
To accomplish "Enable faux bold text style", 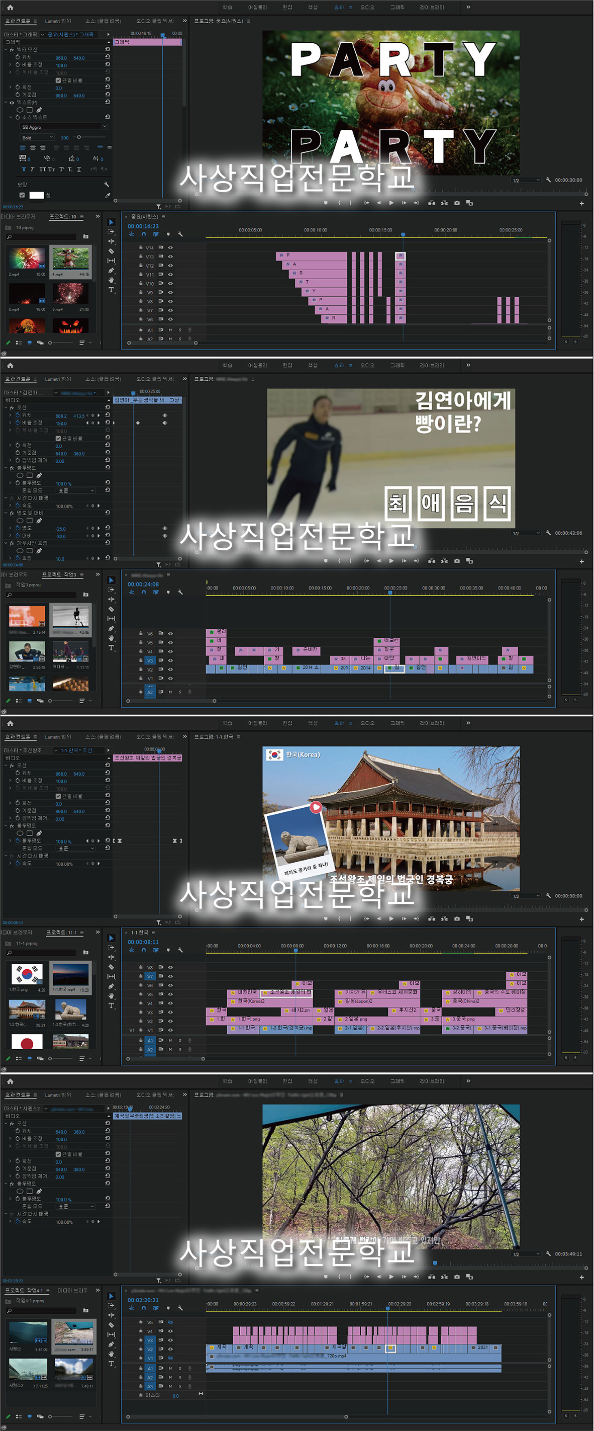I will 23,170.
